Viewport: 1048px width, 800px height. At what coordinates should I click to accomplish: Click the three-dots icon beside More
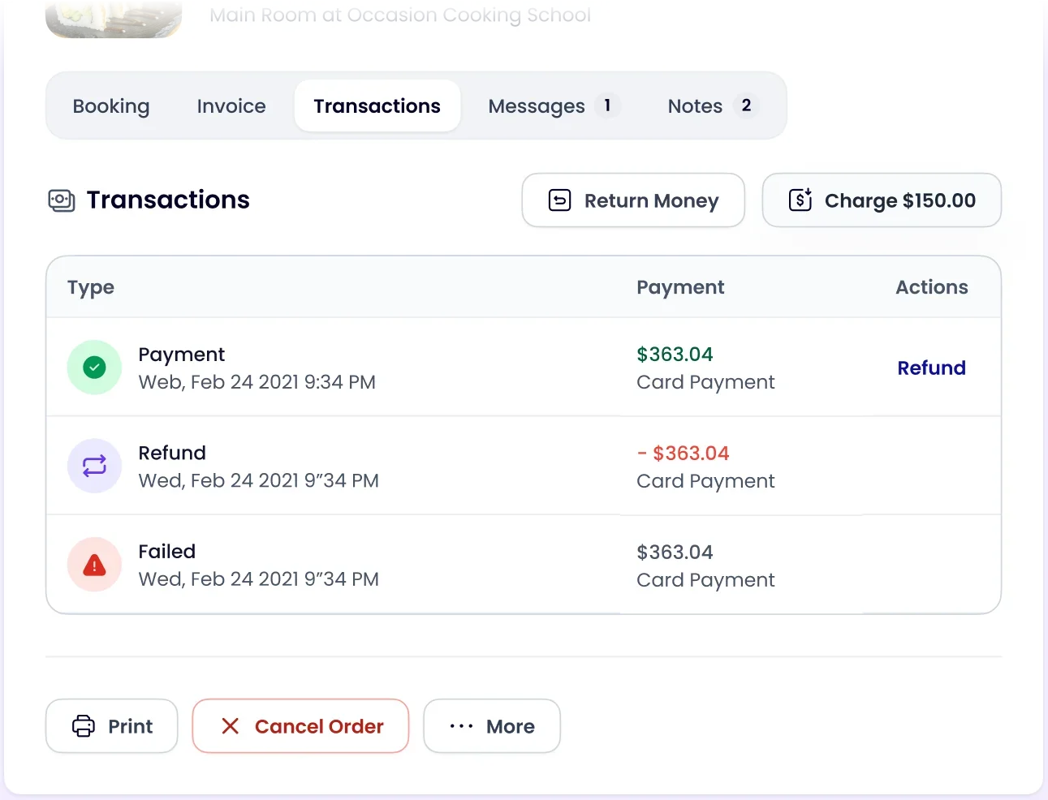461,726
